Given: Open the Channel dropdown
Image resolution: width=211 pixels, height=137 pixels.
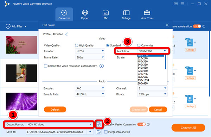Looking at the screenshot, I should coord(152,88).
